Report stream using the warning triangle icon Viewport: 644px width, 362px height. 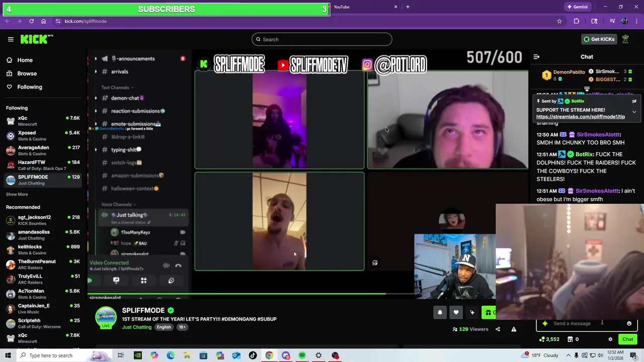[514, 329]
